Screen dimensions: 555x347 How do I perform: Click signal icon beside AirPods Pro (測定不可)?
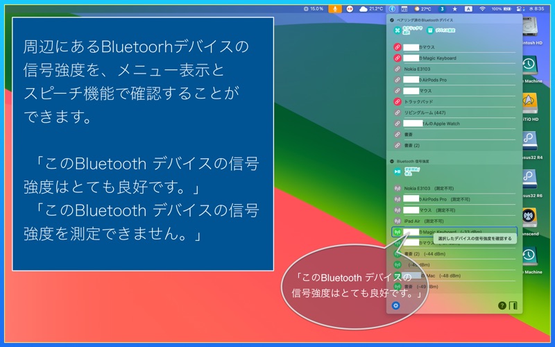click(x=397, y=199)
